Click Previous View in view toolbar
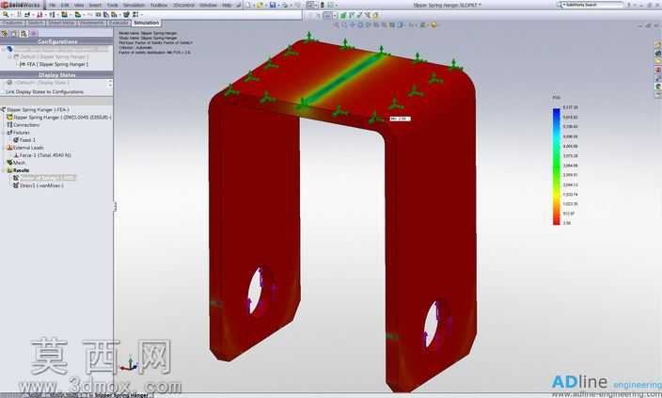The width and height of the screenshot is (662, 398). [353, 24]
